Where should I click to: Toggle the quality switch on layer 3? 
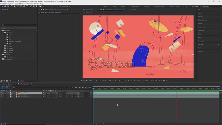pos(47,97)
